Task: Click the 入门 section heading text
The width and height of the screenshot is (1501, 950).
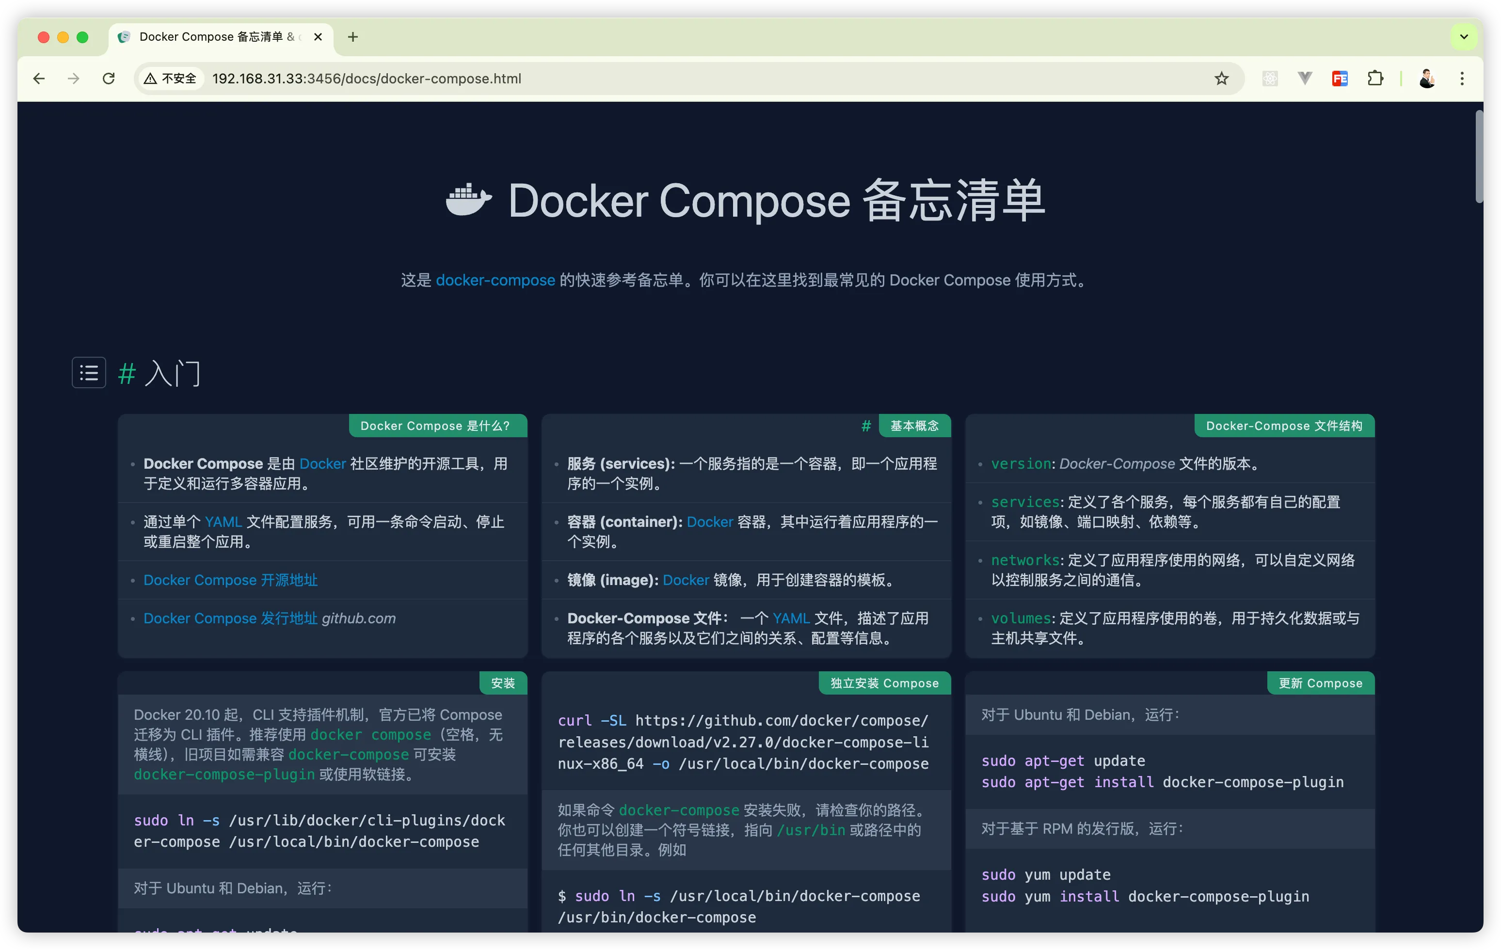Action: pos(173,373)
